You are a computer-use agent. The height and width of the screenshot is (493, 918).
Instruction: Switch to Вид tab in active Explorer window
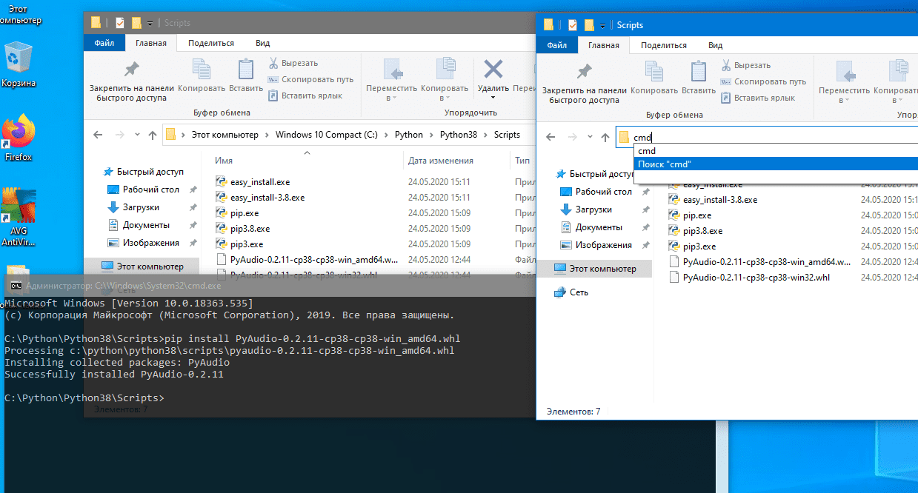(715, 45)
